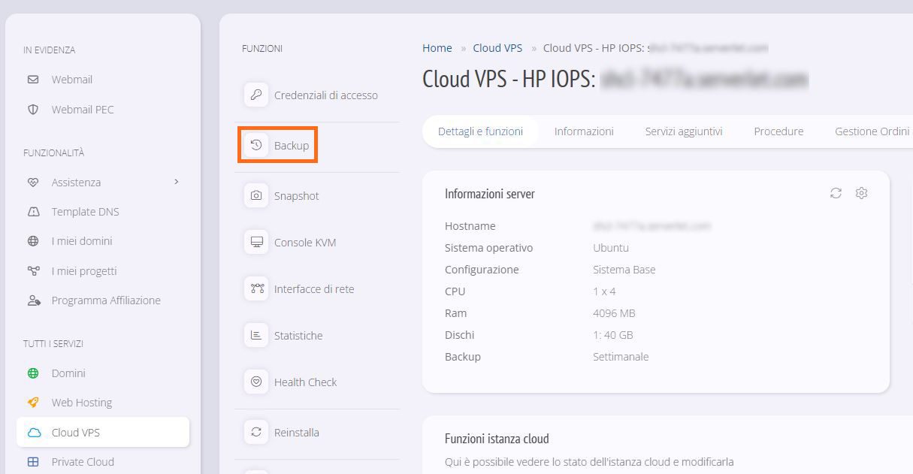Open the Reinstalla label
The image size is (913, 474).
coord(297,433)
